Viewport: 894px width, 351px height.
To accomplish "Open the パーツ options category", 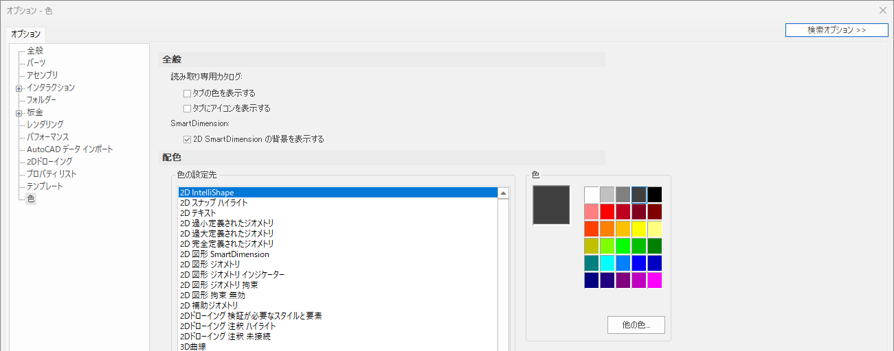I will [36, 63].
